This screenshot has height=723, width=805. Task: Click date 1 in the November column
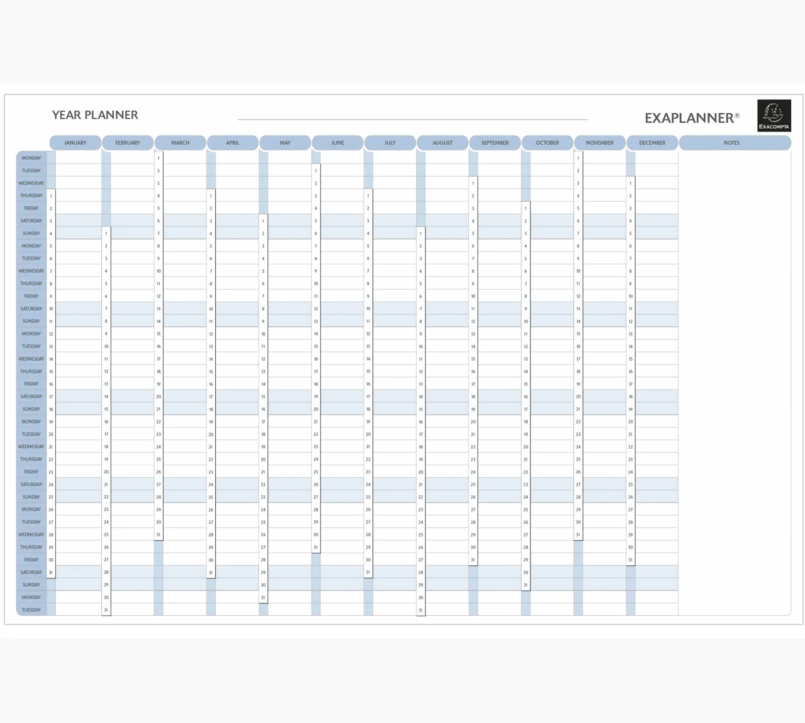[x=578, y=158]
